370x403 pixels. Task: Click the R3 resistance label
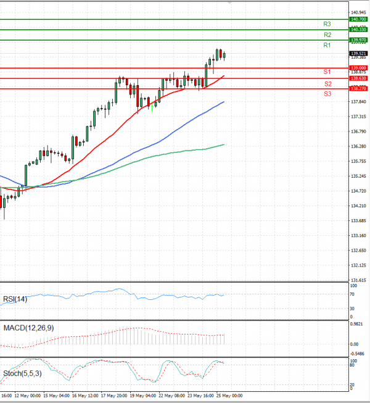point(327,24)
